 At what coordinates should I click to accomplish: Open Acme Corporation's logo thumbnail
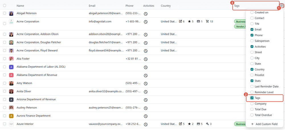11,22
